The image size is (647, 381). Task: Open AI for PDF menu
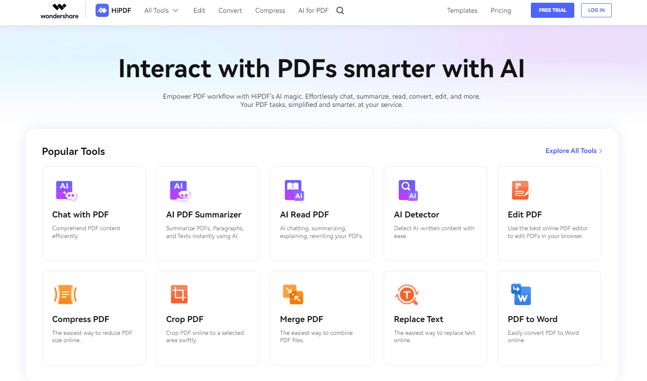pos(313,11)
